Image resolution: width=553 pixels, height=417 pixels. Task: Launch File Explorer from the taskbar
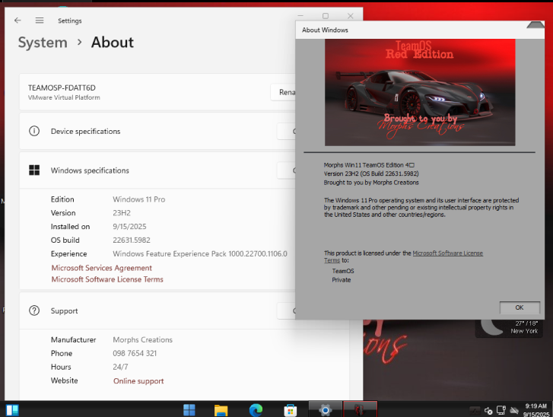click(x=221, y=410)
